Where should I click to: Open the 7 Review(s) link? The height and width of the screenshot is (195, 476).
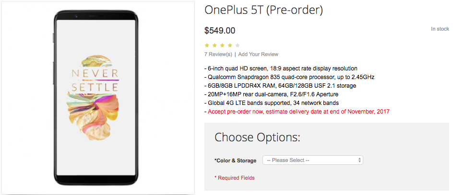(x=218, y=54)
